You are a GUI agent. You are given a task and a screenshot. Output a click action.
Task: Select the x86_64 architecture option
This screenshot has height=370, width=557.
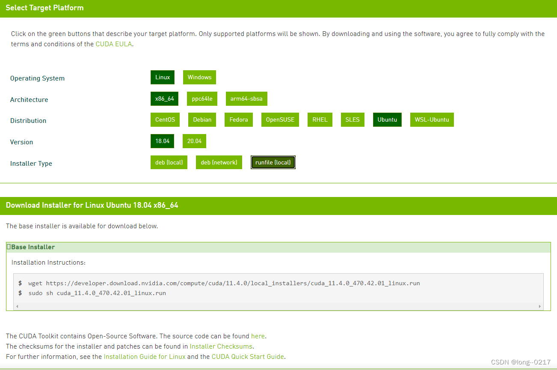tap(164, 98)
